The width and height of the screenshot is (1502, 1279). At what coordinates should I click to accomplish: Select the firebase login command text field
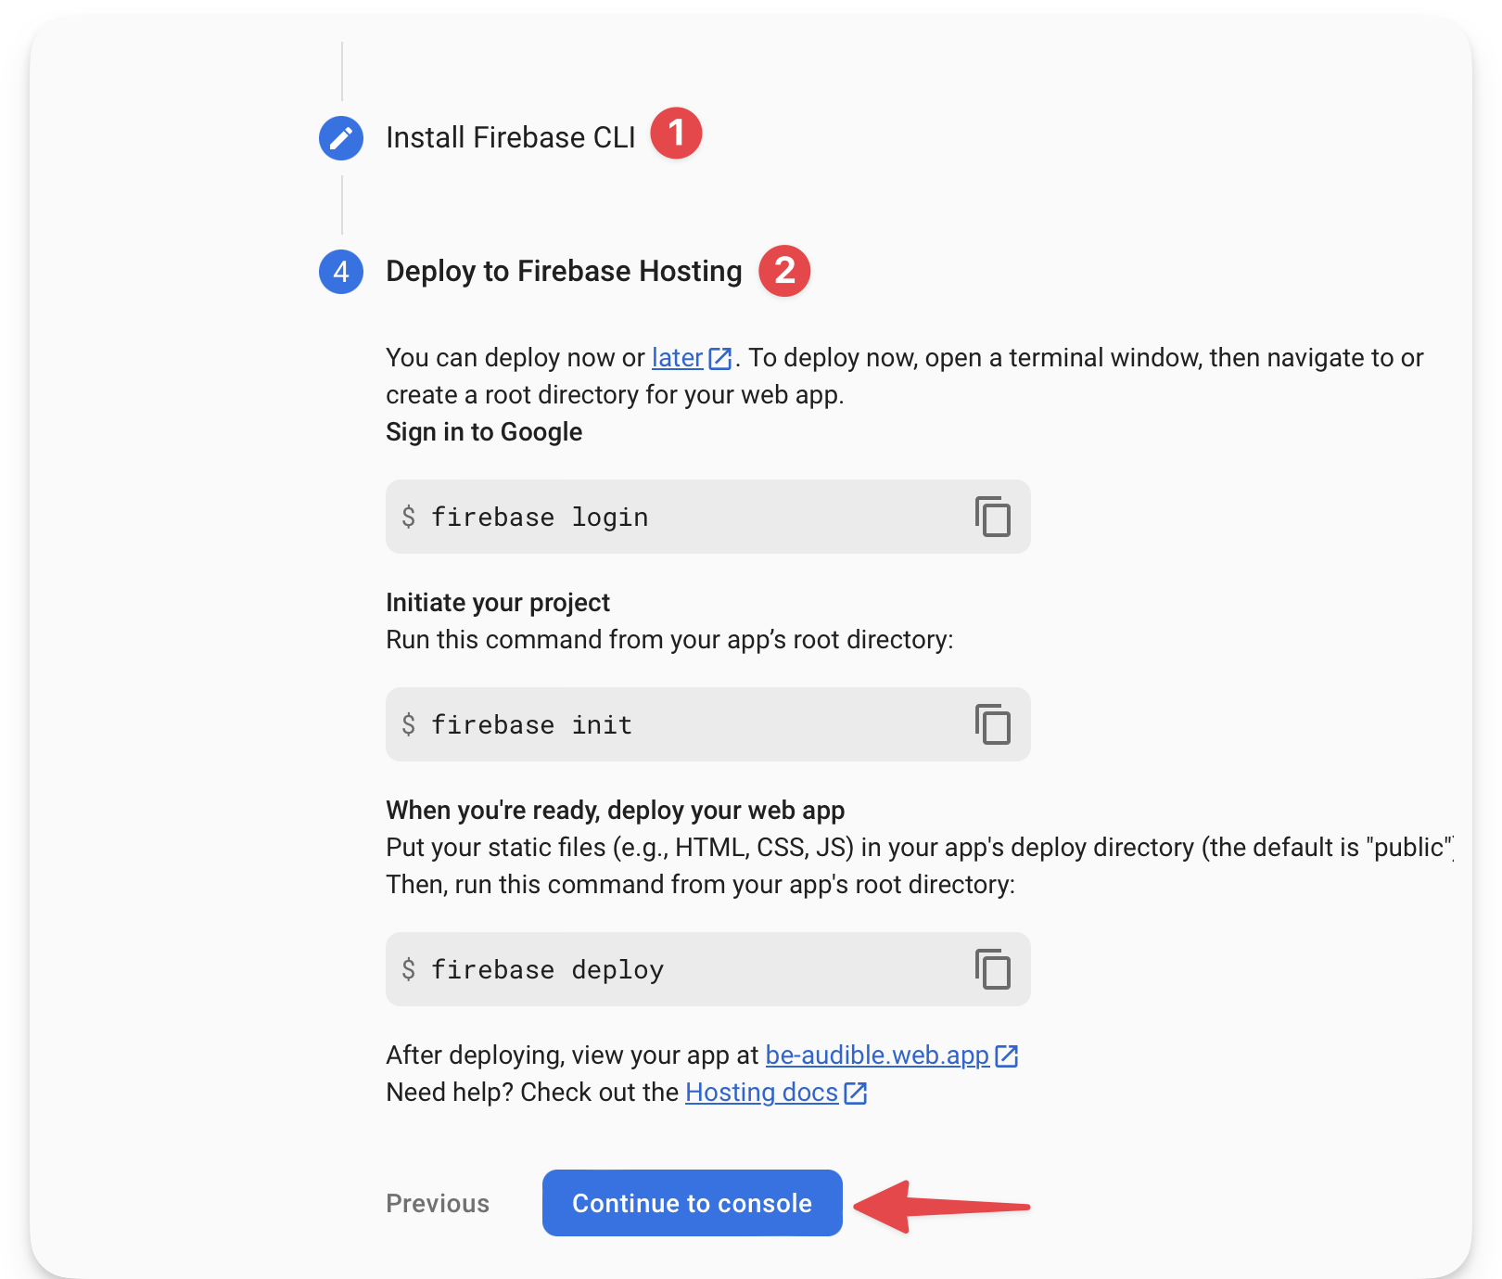(x=649, y=518)
